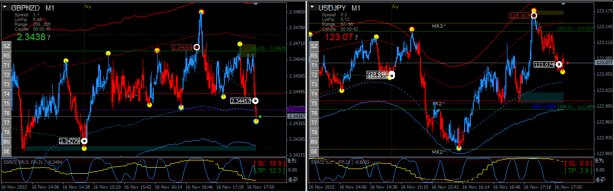Select T2 button on GBPNZD chart
614x192 pixels.
(x=7, y=75)
